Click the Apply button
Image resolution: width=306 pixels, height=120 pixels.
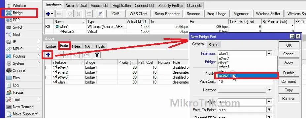point(289,62)
